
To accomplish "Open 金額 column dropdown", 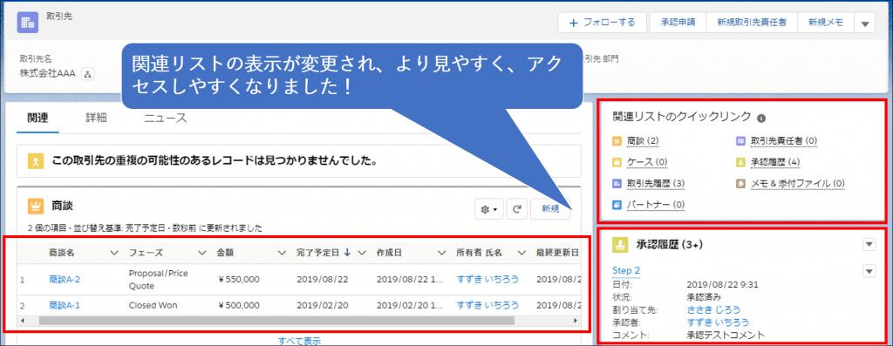I will point(282,253).
